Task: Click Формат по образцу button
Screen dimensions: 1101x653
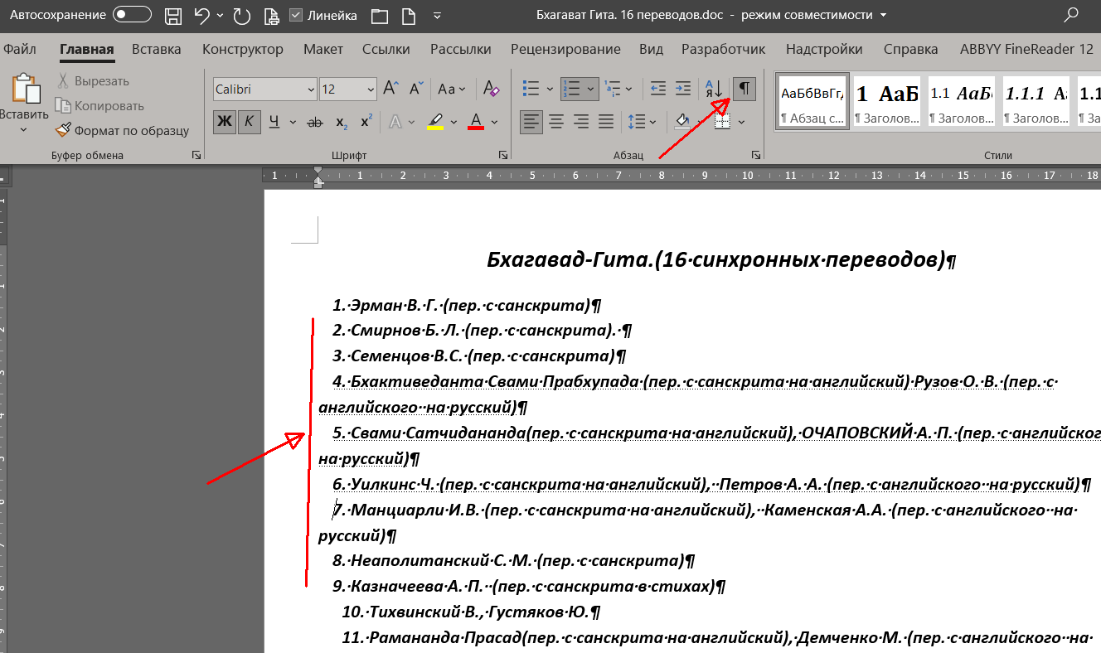Action: tap(123, 130)
